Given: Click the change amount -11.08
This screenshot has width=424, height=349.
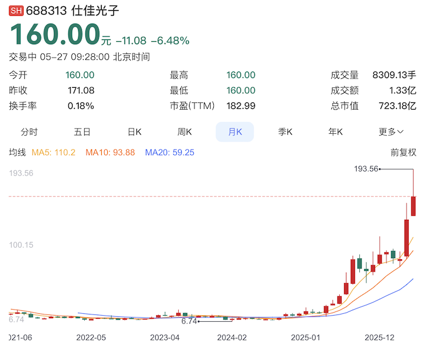Looking at the screenshot, I should tap(131, 41).
